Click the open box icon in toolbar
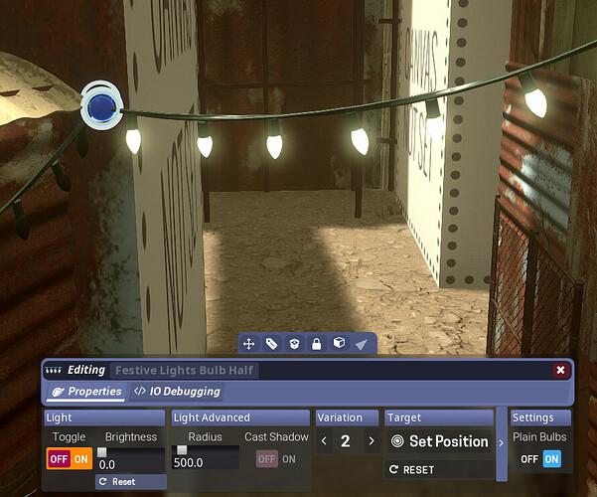 (294, 344)
